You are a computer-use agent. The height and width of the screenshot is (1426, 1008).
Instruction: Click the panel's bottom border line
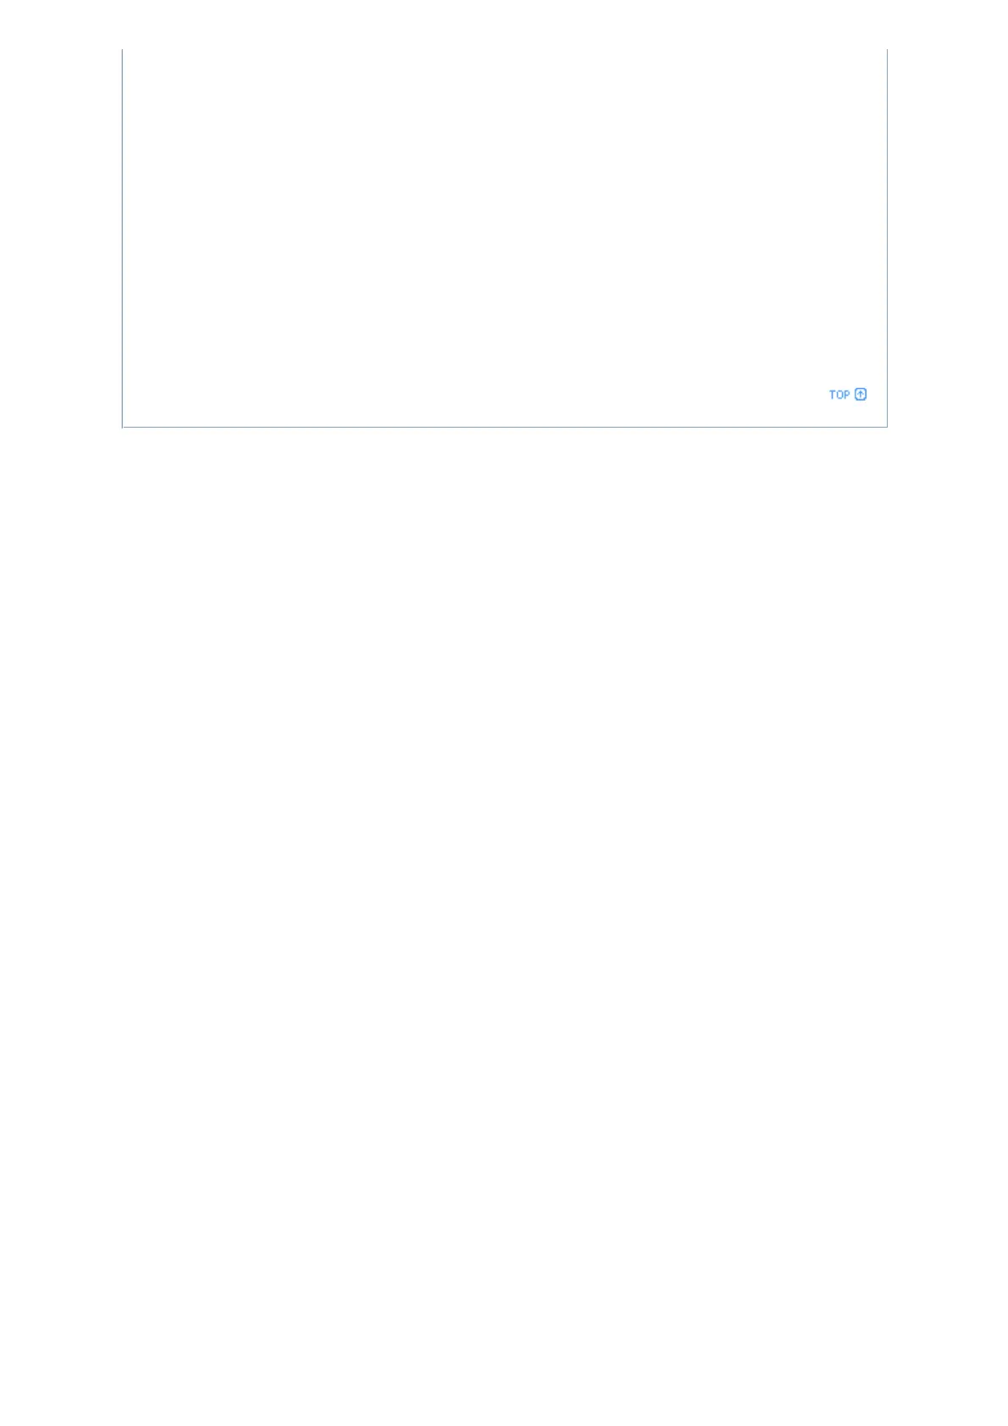click(505, 427)
